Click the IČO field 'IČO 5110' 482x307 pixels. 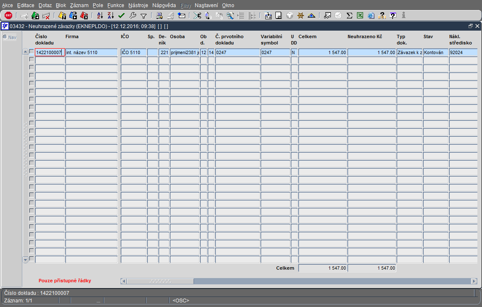[134, 52]
